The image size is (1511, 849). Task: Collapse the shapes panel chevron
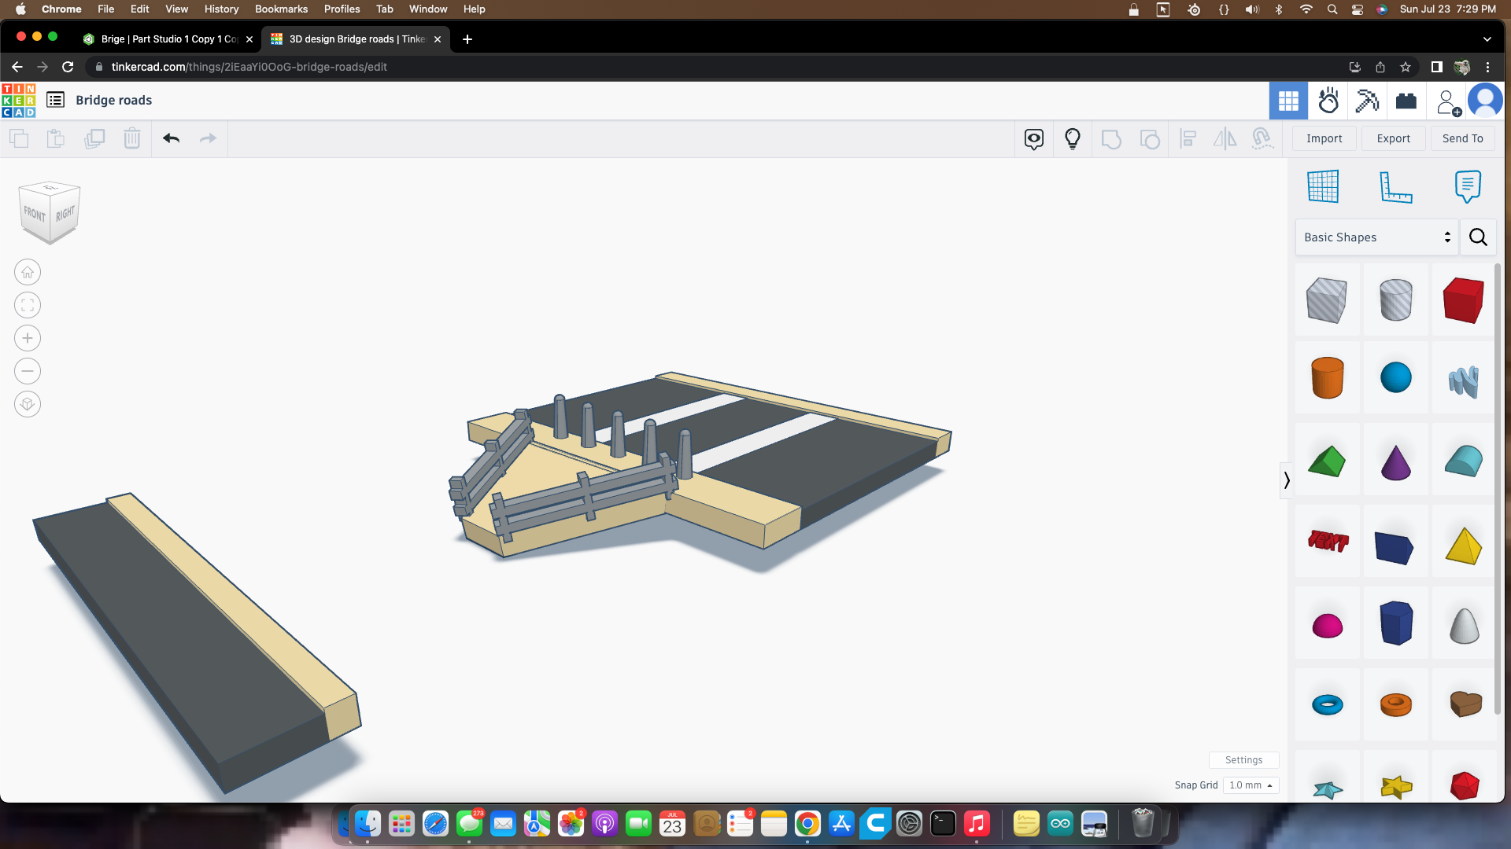point(1287,480)
